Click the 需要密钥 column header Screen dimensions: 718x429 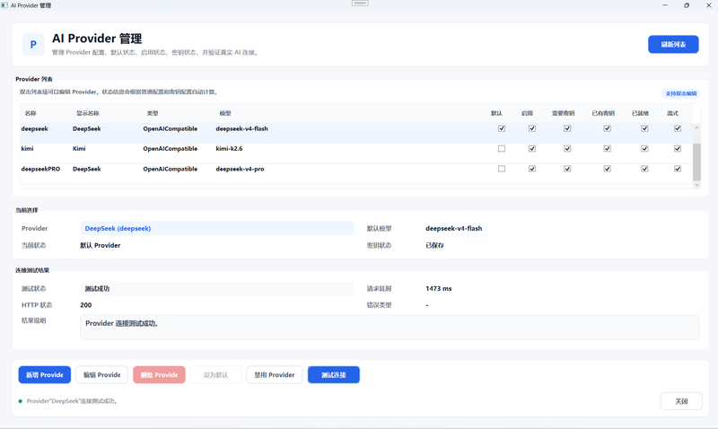click(x=563, y=113)
